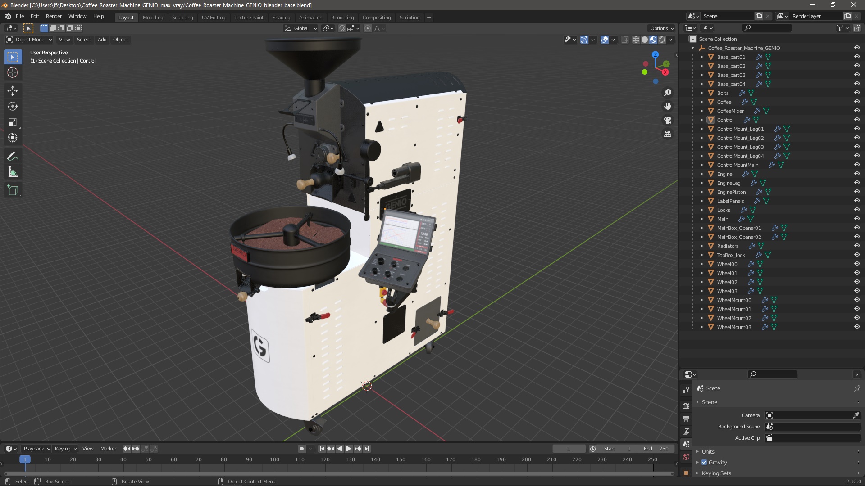
Task: Open the Keying dropdown in timeline
Action: click(x=65, y=449)
